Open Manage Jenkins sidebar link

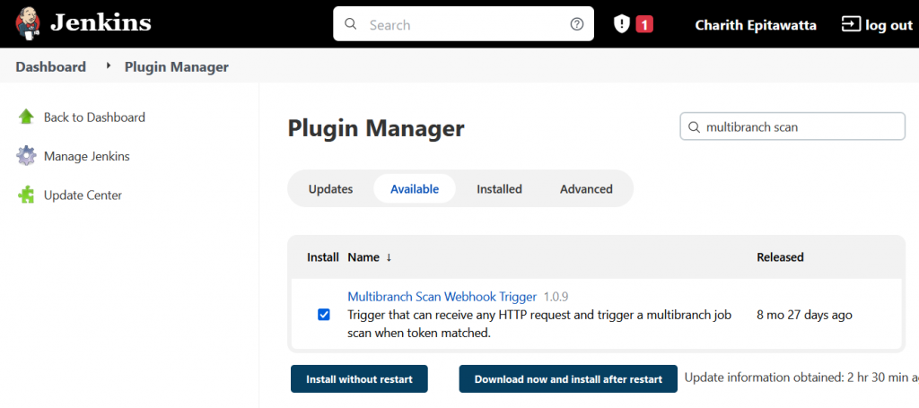87,156
